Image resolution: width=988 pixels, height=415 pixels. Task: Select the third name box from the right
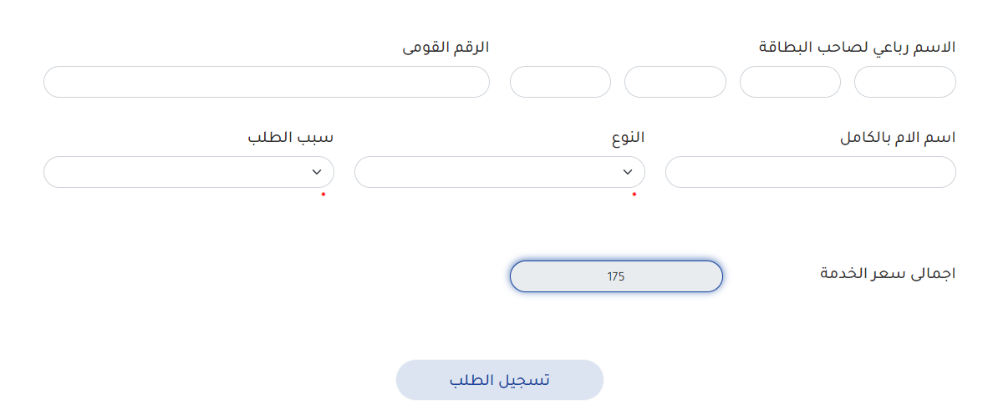675,82
